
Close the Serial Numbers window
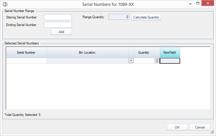click(x=208, y=3)
